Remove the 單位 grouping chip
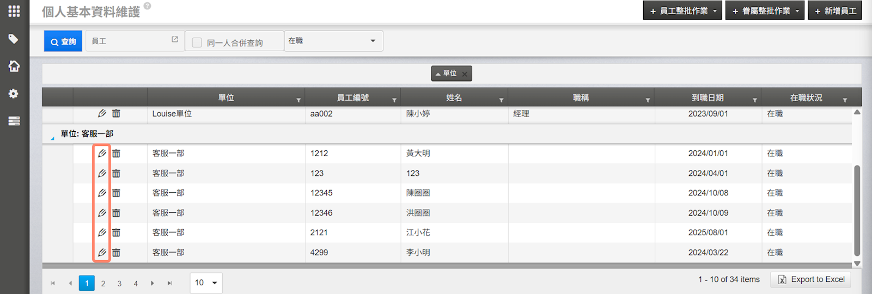872x294 pixels. (465, 74)
